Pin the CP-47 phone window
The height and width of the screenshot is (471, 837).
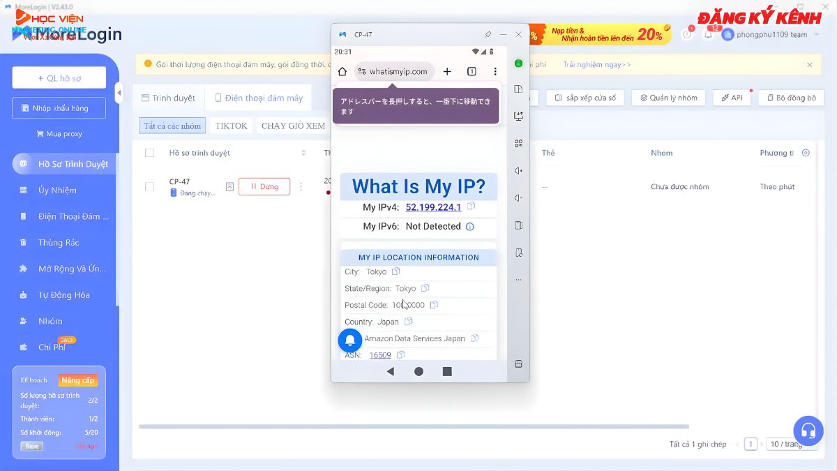(488, 34)
